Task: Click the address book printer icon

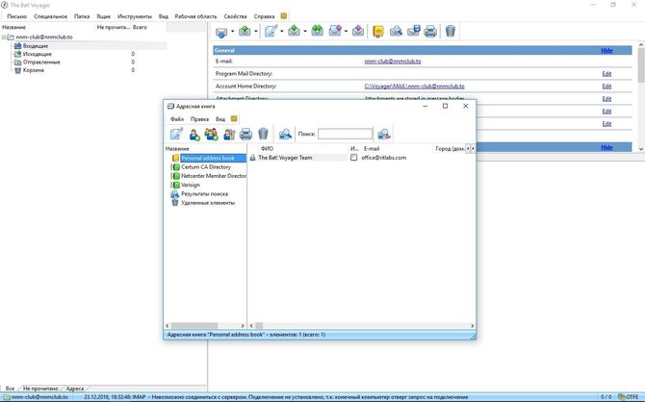Action: 245,134
